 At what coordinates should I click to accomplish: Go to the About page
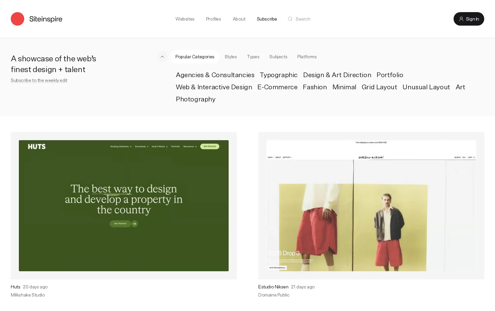coord(239,19)
